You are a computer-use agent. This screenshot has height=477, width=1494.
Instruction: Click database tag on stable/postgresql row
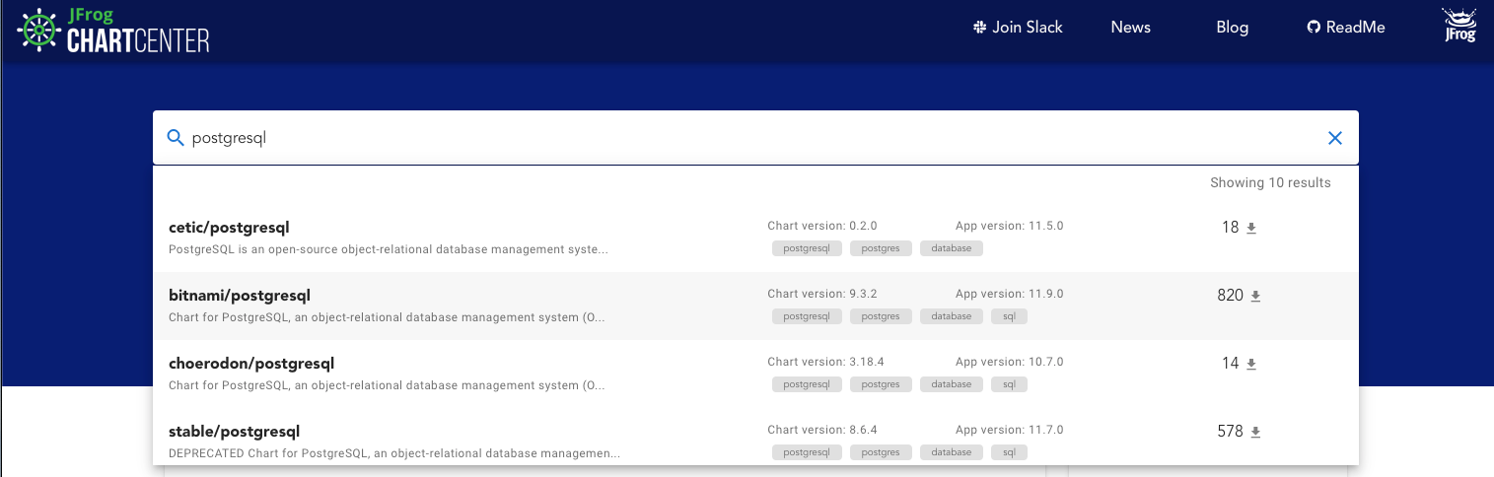[952, 452]
